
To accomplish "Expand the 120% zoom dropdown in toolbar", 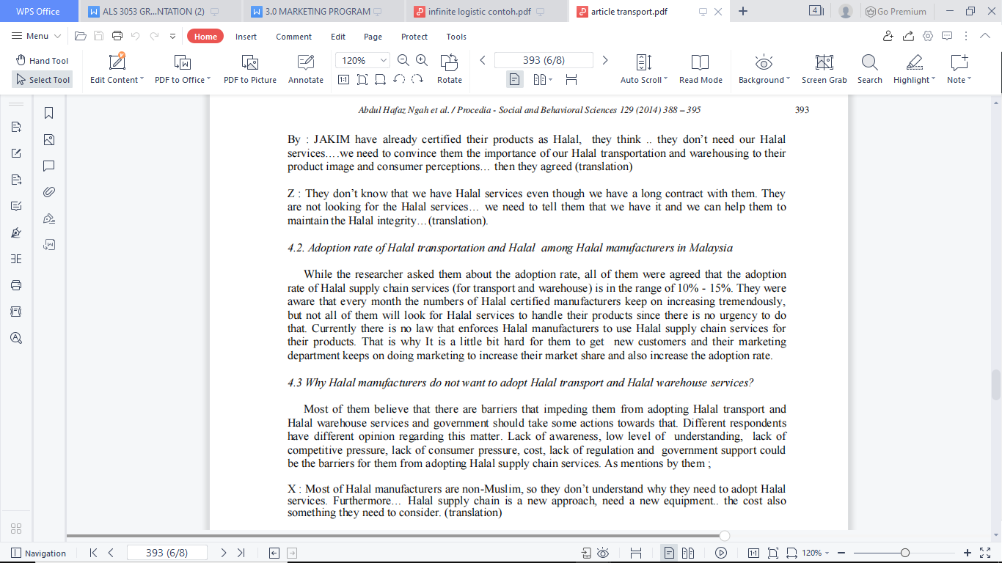I will [x=384, y=60].
